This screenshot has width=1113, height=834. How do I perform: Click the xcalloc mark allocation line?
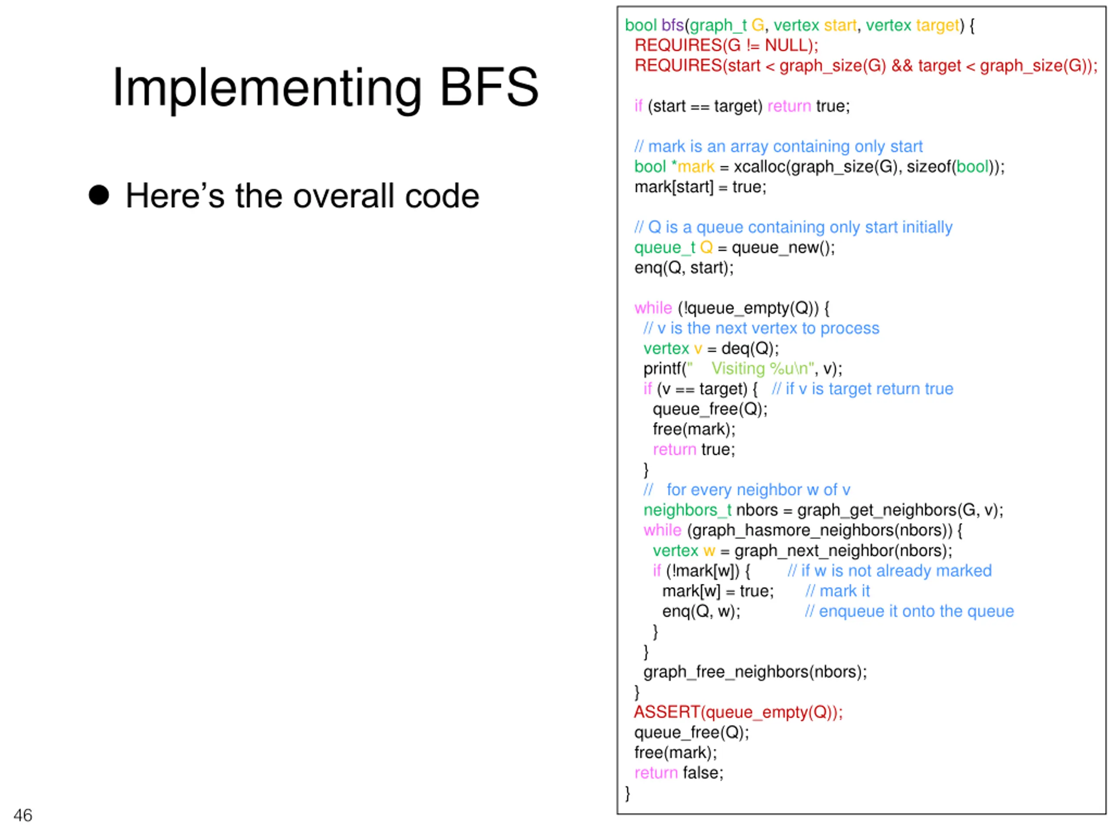(x=819, y=167)
